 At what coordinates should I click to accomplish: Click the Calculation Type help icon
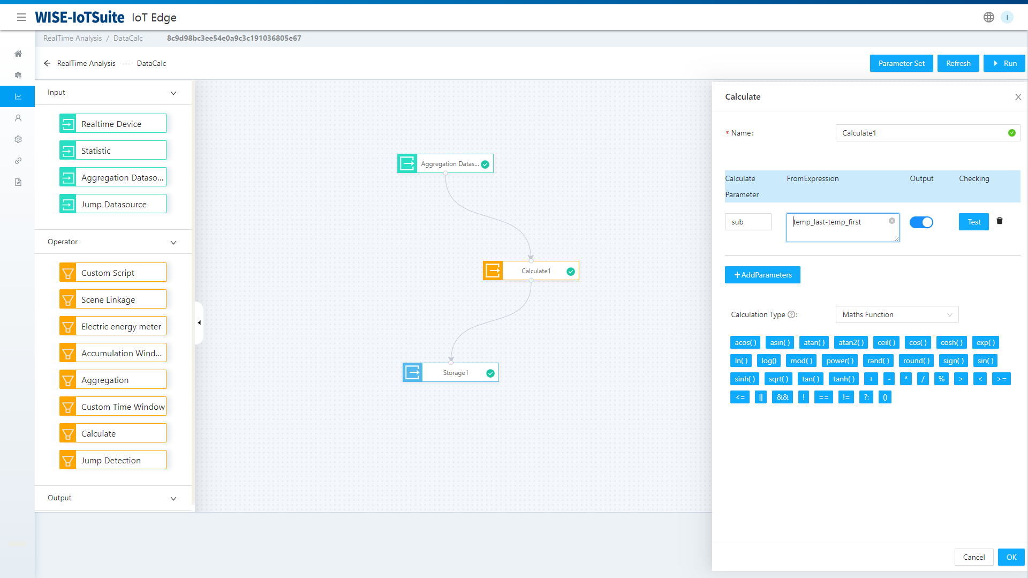tap(791, 315)
